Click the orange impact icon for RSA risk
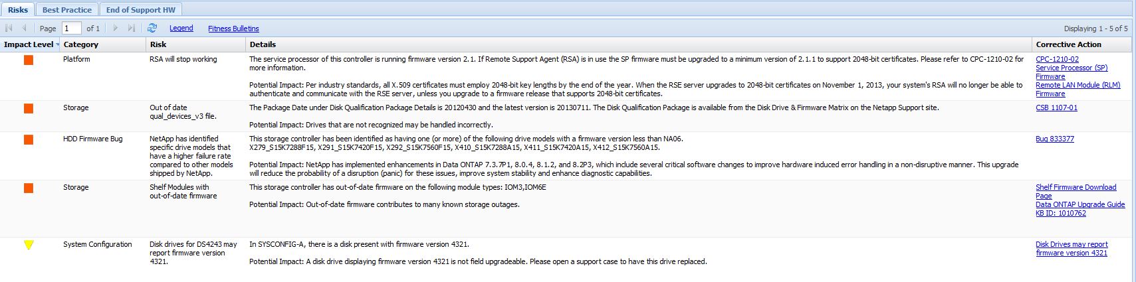 click(x=29, y=60)
